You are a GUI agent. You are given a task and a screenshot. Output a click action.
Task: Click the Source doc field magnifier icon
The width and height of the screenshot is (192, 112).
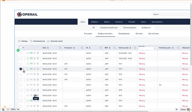155,49
